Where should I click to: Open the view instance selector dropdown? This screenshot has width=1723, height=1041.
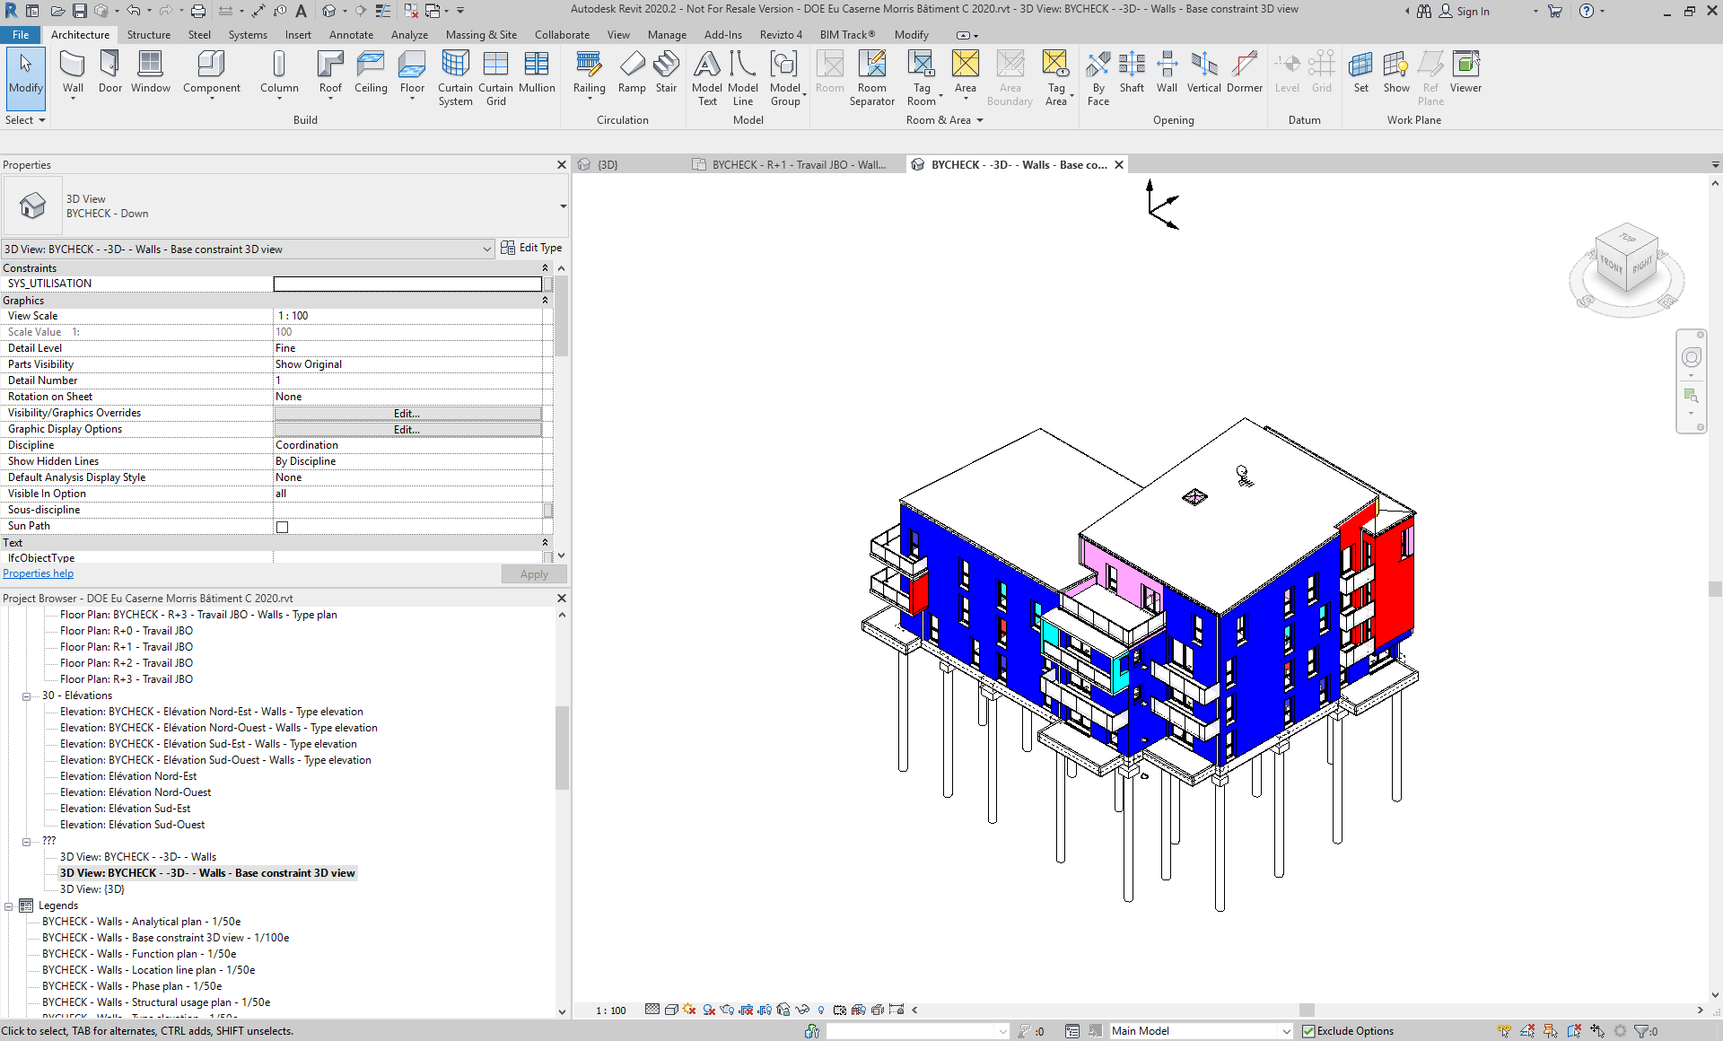tap(486, 249)
